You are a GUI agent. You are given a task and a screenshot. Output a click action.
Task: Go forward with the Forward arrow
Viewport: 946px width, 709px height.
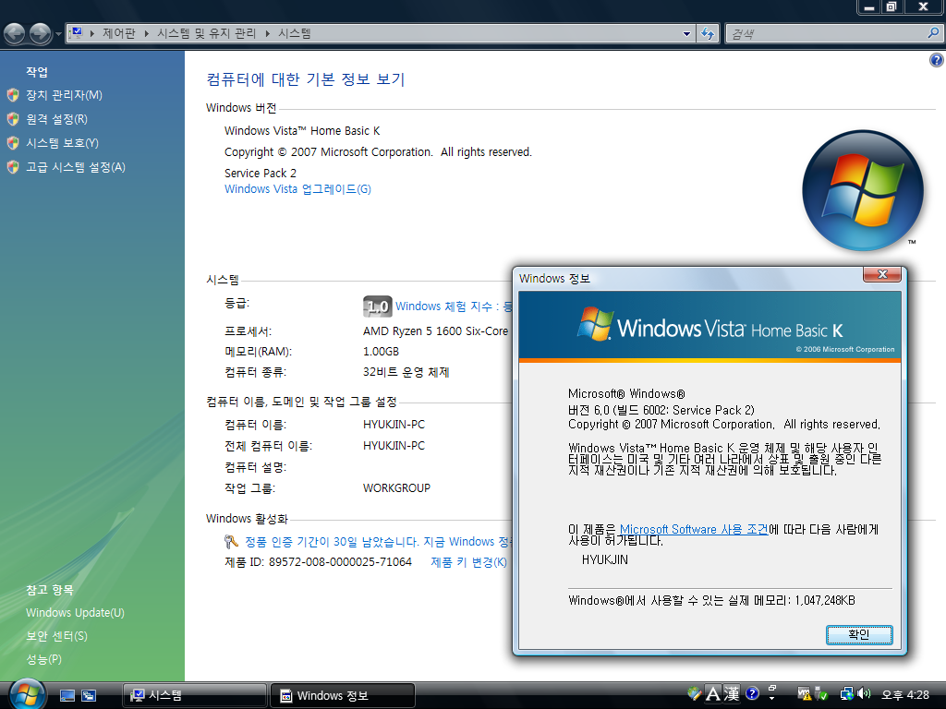pos(41,34)
